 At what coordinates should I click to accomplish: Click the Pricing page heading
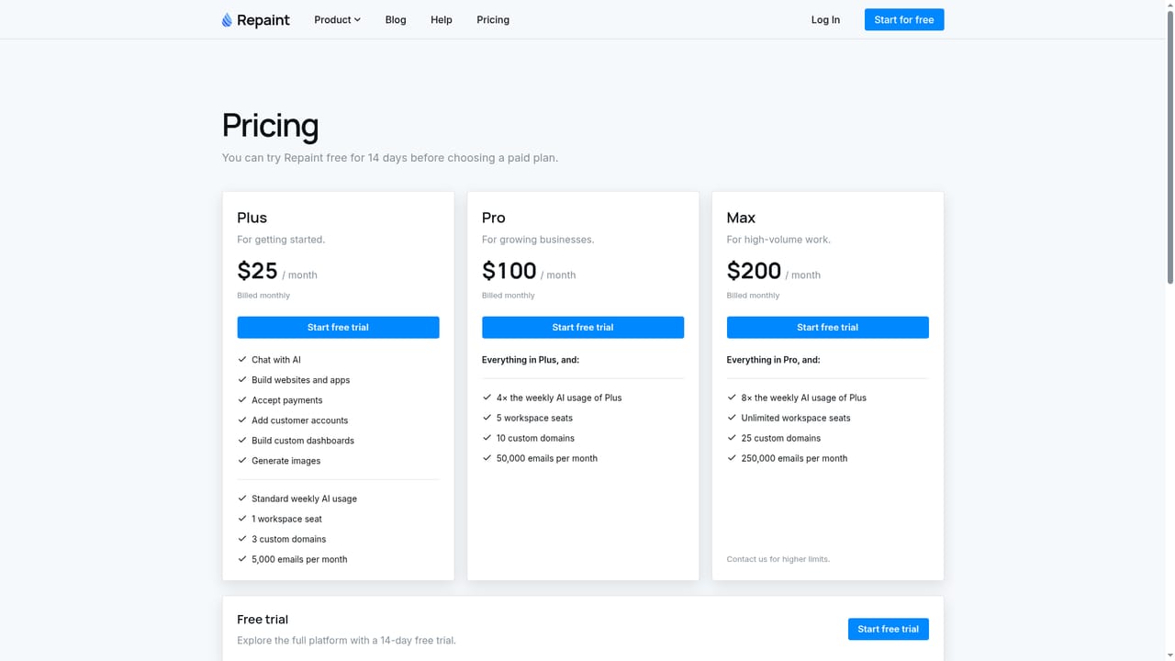tap(270, 126)
